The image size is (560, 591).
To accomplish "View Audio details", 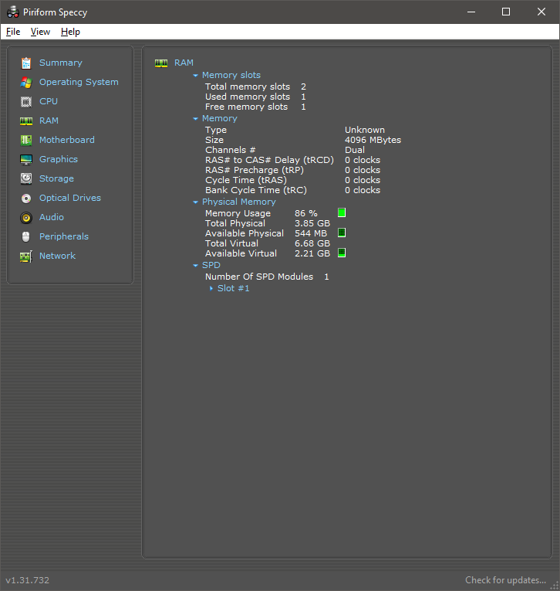I will pos(52,217).
